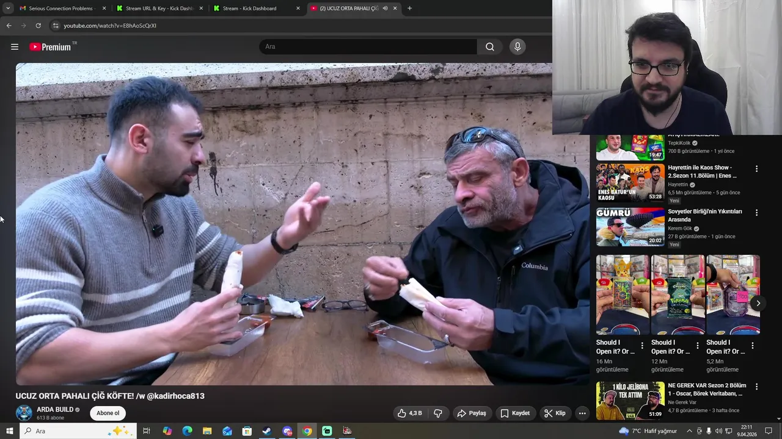This screenshot has height=439, width=782.
Task: Open options for the 5,2 Mn Short
Action: (x=753, y=346)
